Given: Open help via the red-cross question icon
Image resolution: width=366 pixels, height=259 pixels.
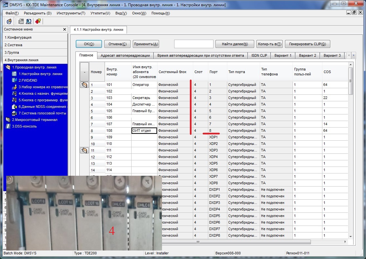Looking at the screenshot, I should click(38, 21).
